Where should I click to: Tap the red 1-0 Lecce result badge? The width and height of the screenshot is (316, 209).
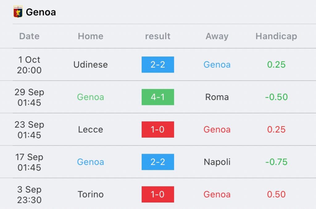click(x=158, y=129)
